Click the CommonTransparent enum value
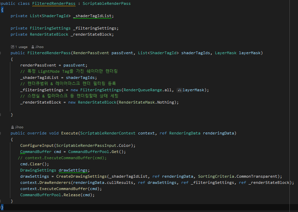Image resolution: width=298 pixels, height=212 pixels. (257, 176)
